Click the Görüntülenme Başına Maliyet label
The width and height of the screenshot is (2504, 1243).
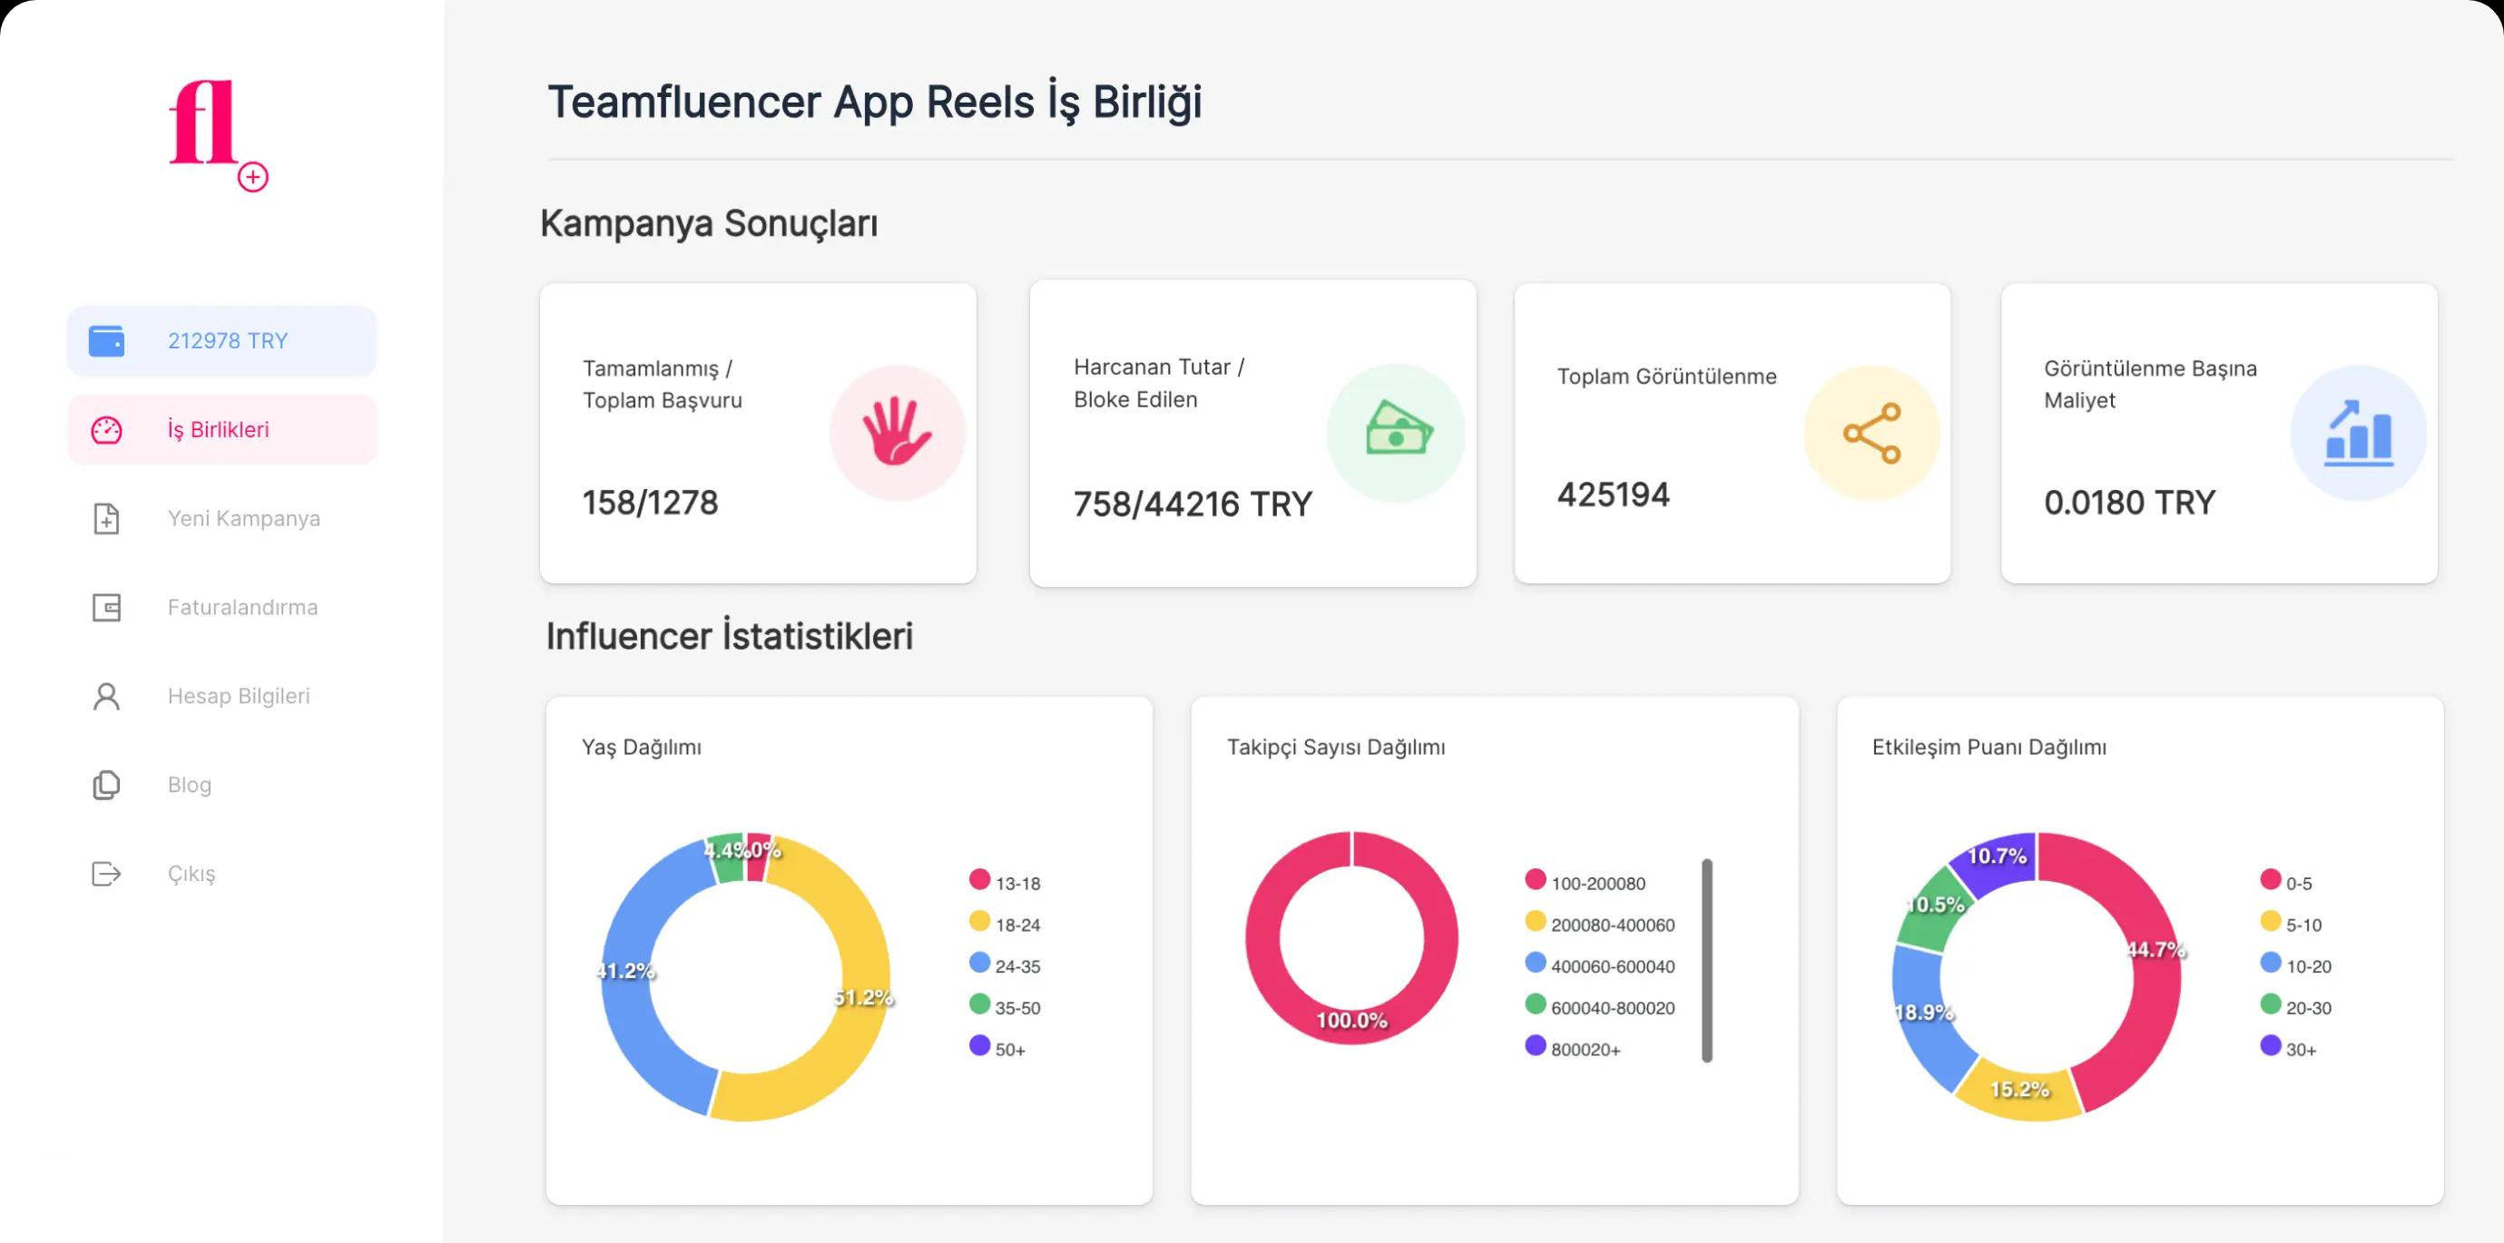(x=2150, y=385)
